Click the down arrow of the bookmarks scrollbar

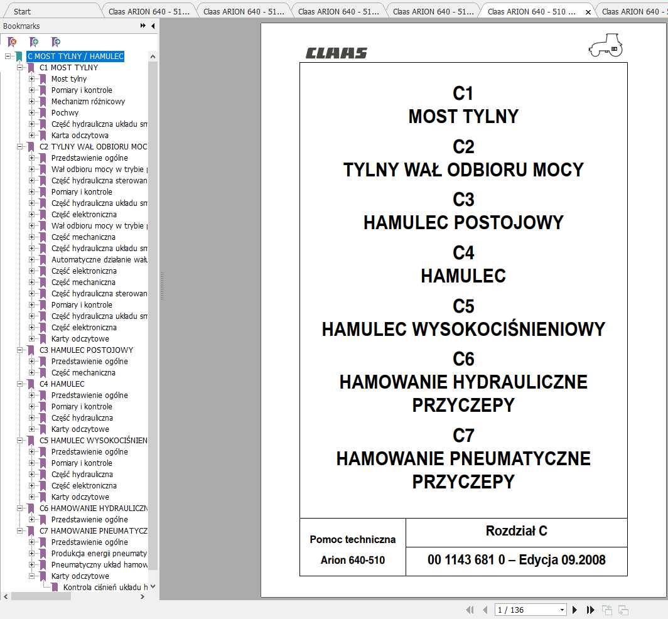point(153,587)
